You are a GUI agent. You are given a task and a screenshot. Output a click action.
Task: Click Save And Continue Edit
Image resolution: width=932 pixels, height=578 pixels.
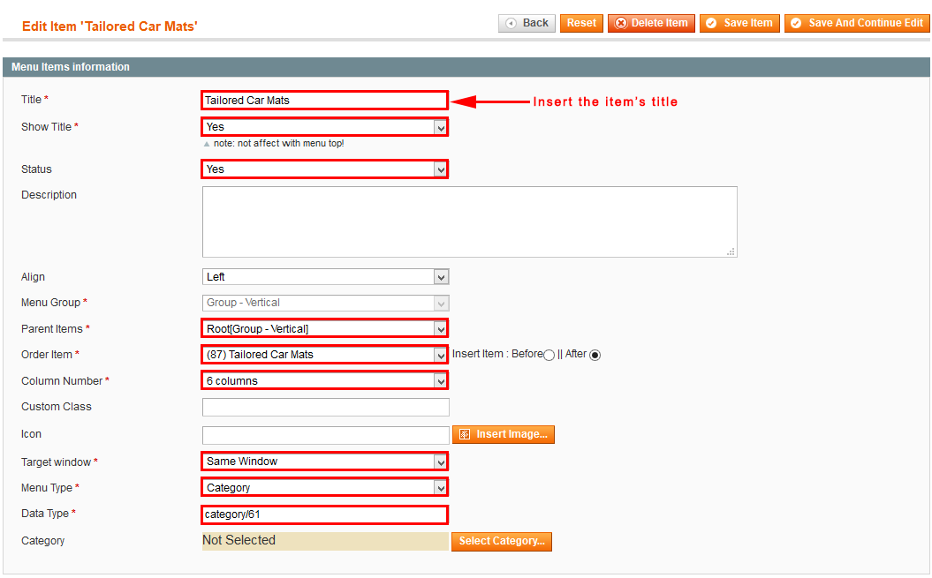coord(857,23)
